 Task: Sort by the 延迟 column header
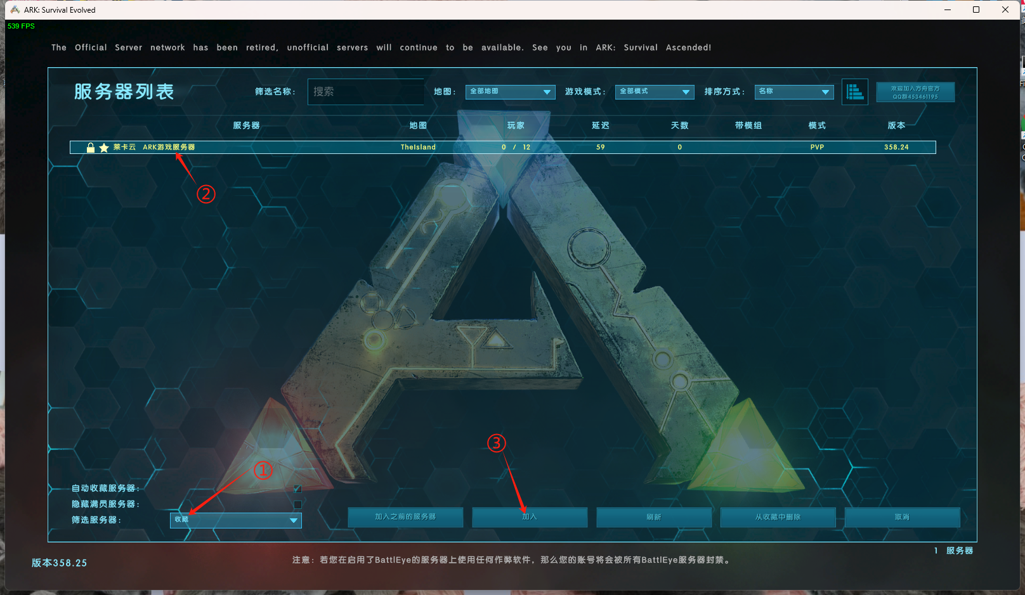600,125
